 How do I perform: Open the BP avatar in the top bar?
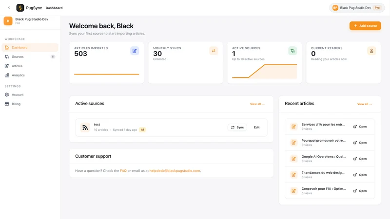click(335, 8)
